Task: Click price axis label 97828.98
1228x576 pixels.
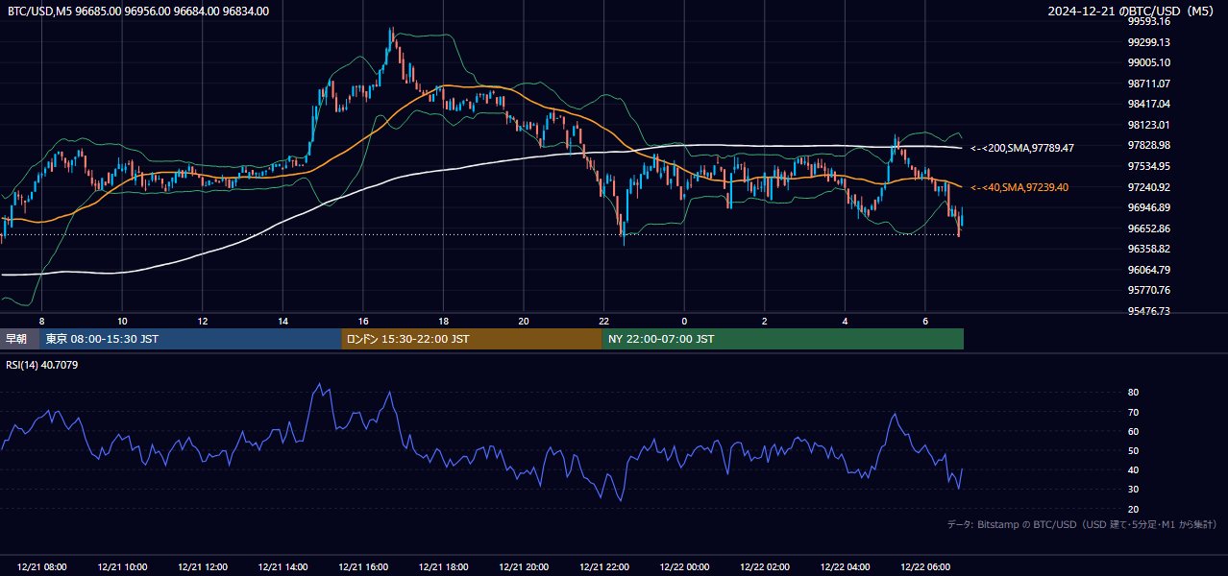Action: (x=1148, y=145)
